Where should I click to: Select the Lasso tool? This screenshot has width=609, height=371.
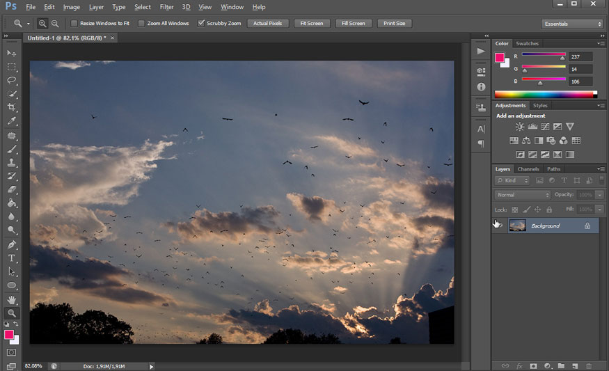click(11, 81)
